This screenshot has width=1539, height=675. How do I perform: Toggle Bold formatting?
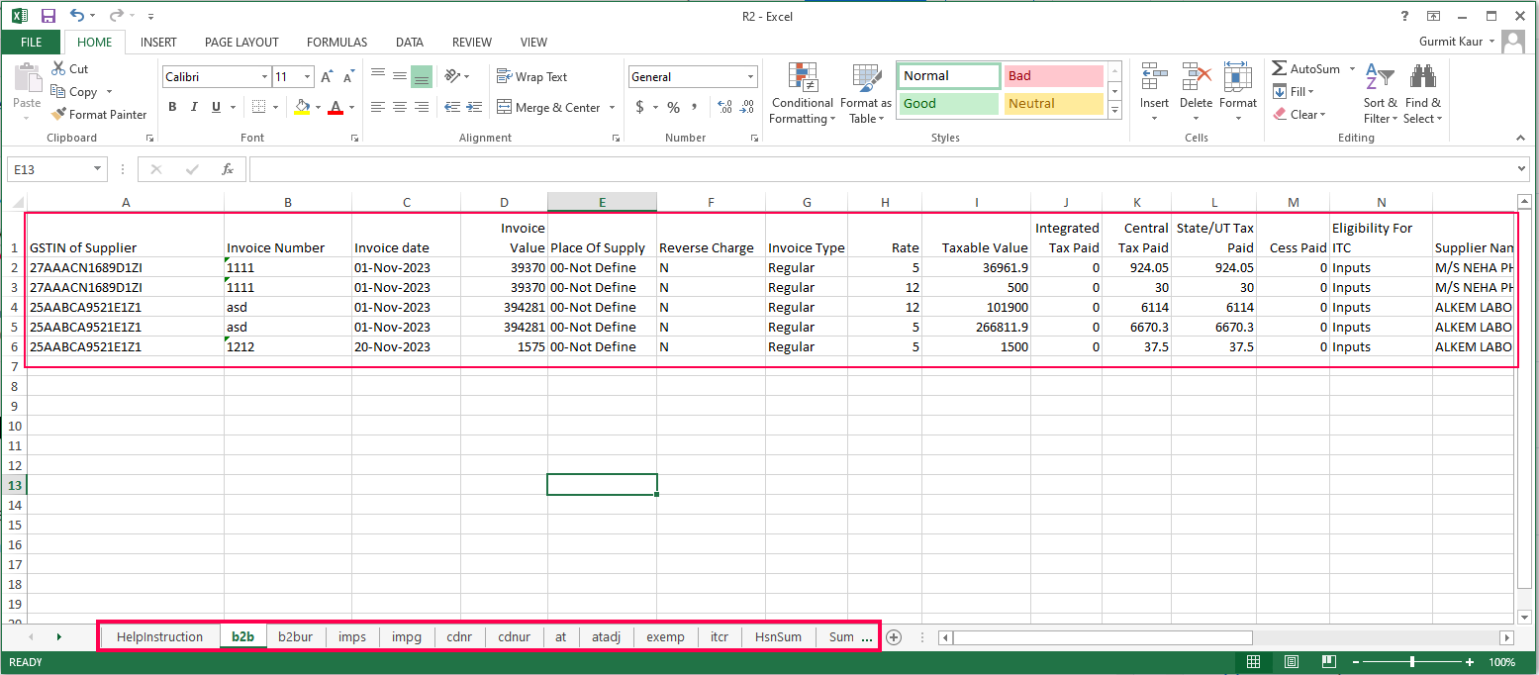(x=172, y=107)
